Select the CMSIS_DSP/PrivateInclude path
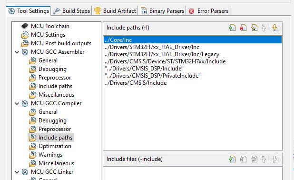This screenshot has width=294, height=180. point(193,76)
